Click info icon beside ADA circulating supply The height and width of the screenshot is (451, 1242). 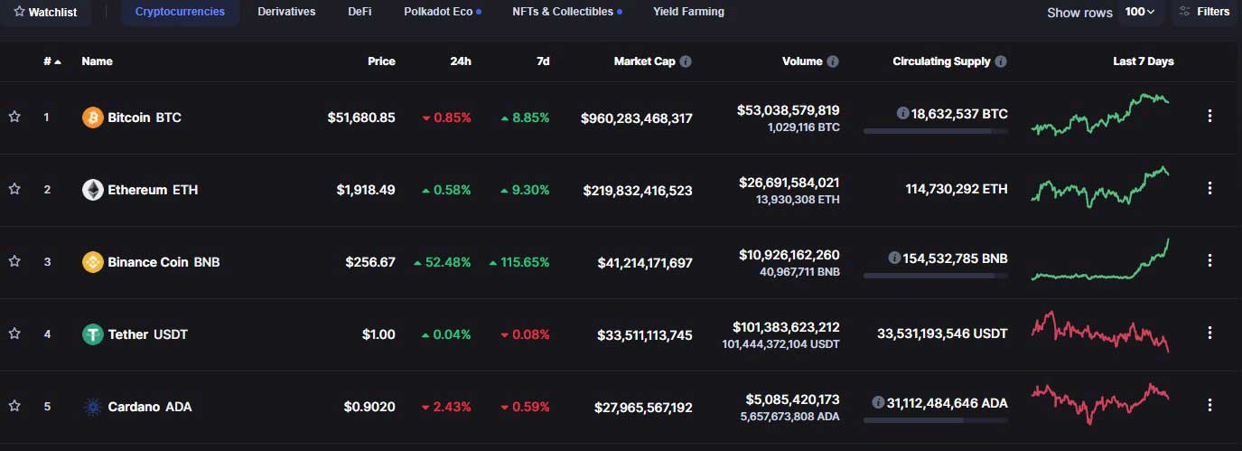click(x=878, y=402)
